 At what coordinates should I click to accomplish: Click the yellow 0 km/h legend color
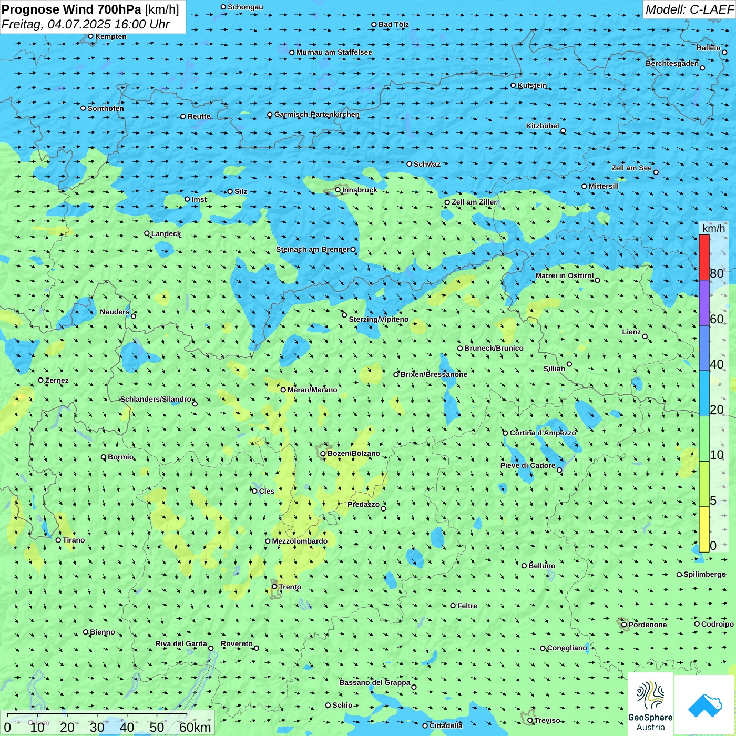click(704, 529)
